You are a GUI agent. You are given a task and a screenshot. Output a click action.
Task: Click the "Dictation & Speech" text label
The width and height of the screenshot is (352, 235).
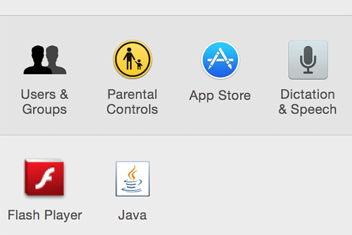307,102
